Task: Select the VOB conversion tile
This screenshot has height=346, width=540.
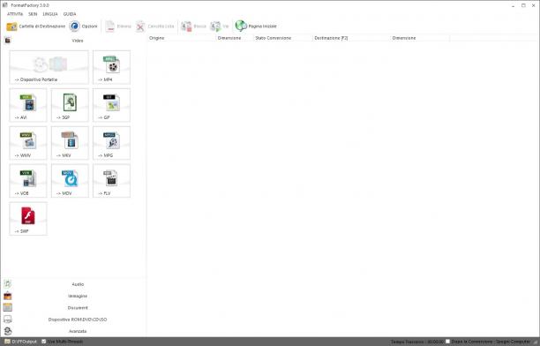Action: [28, 181]
